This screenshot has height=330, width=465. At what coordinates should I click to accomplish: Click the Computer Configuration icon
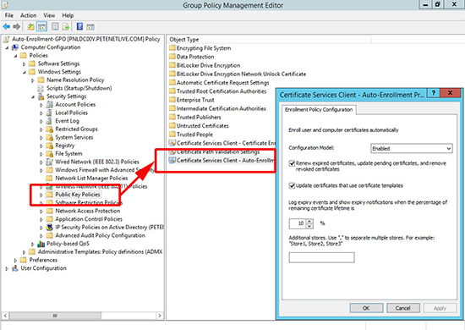tap(15, 47)
